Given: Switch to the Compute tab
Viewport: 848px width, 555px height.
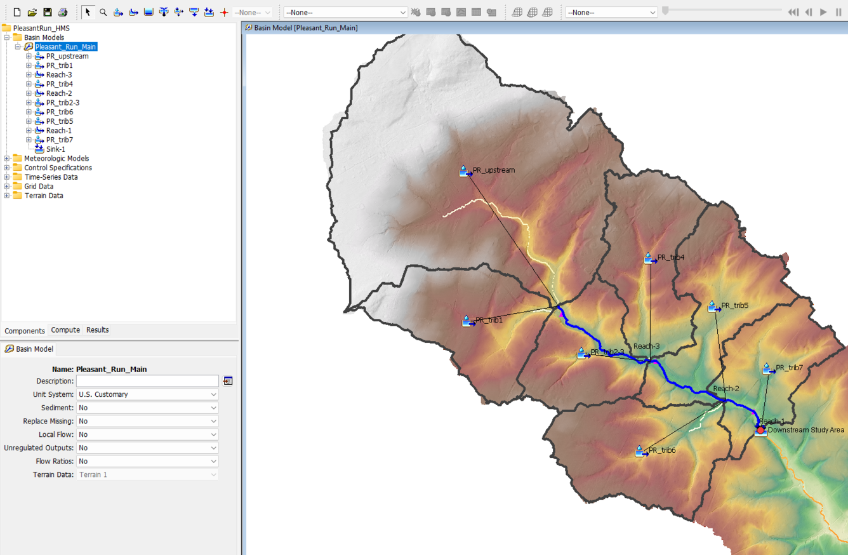Looking at the screenshot, I should (65, 330).
